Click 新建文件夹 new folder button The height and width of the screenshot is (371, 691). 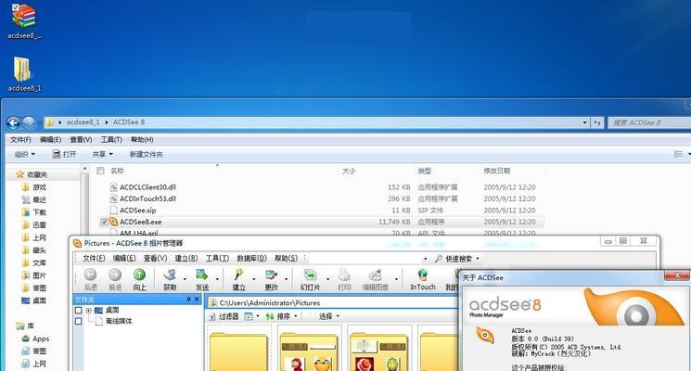pos(146,154)
